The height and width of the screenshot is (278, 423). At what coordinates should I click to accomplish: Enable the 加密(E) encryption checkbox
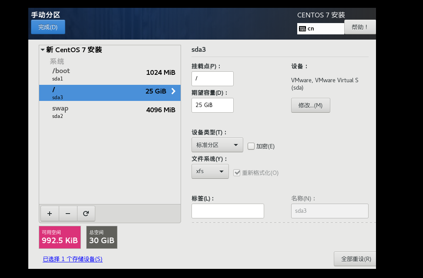(x=251, y=146)
